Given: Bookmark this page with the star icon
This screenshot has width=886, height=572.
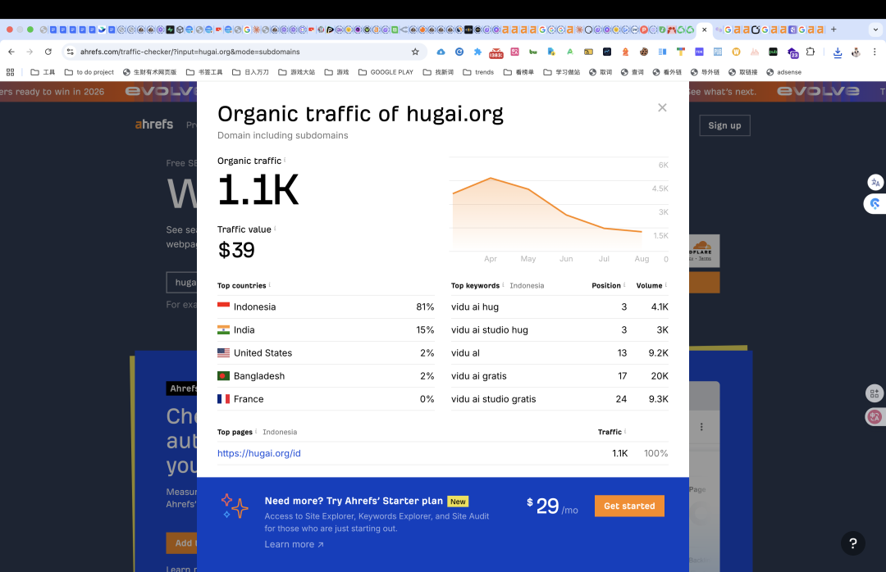Looking at the screenshot, I should [x=415, y=52].
